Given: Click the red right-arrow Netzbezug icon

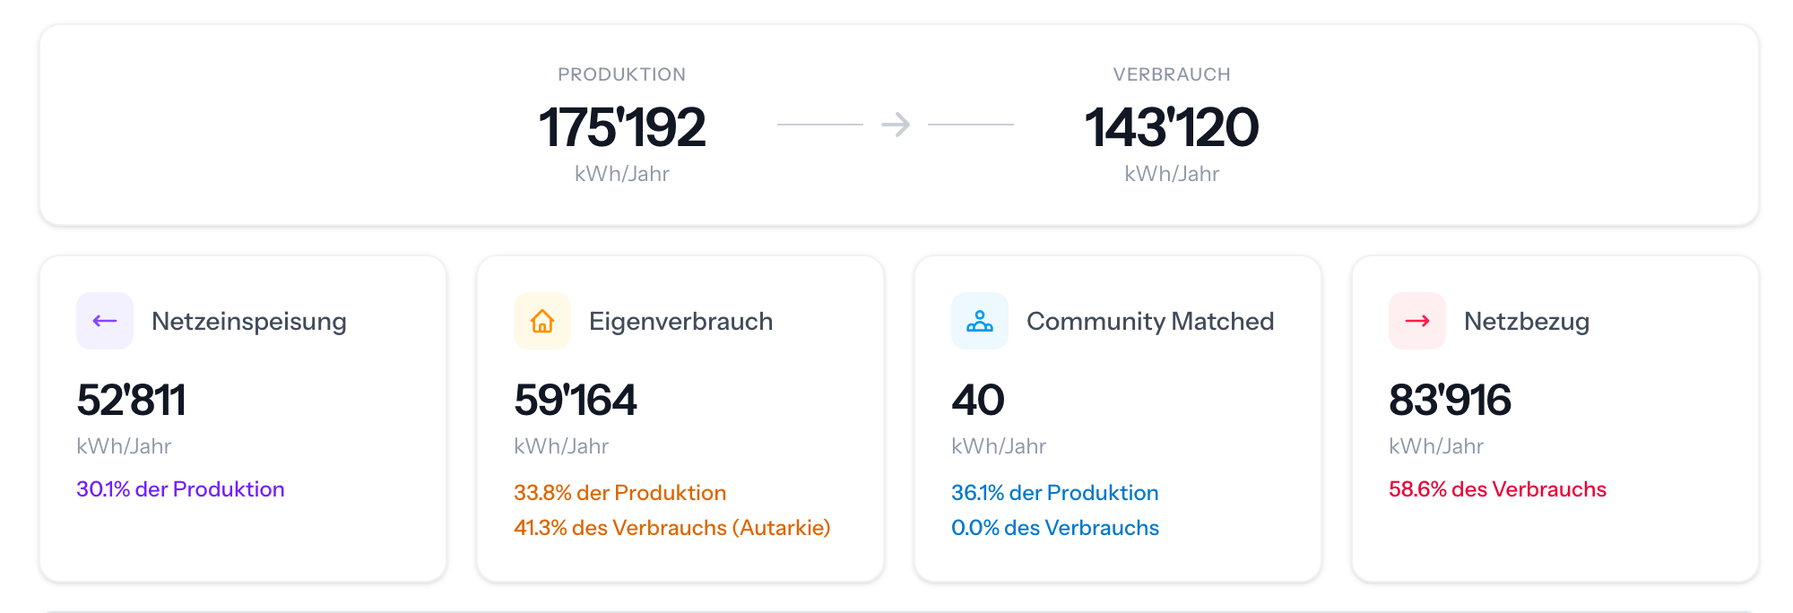Looking at the screenshot, I should point(1417,321).
